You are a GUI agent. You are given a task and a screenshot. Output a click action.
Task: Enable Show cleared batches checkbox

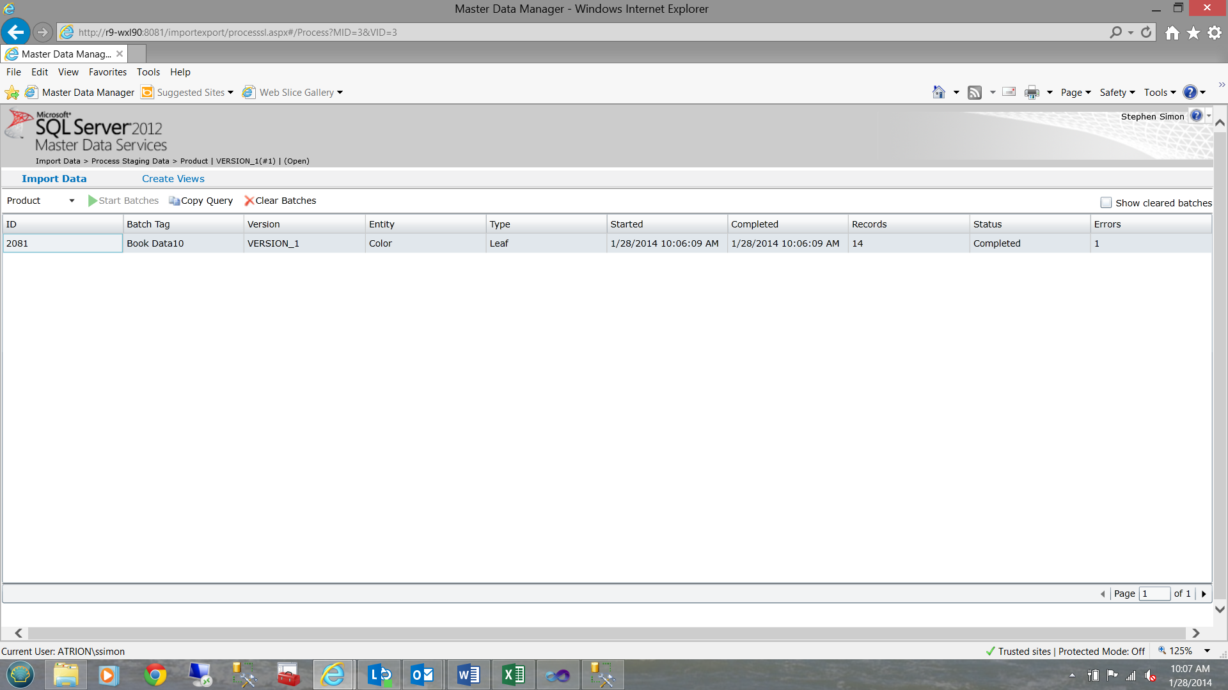[x=1106, y=203]
